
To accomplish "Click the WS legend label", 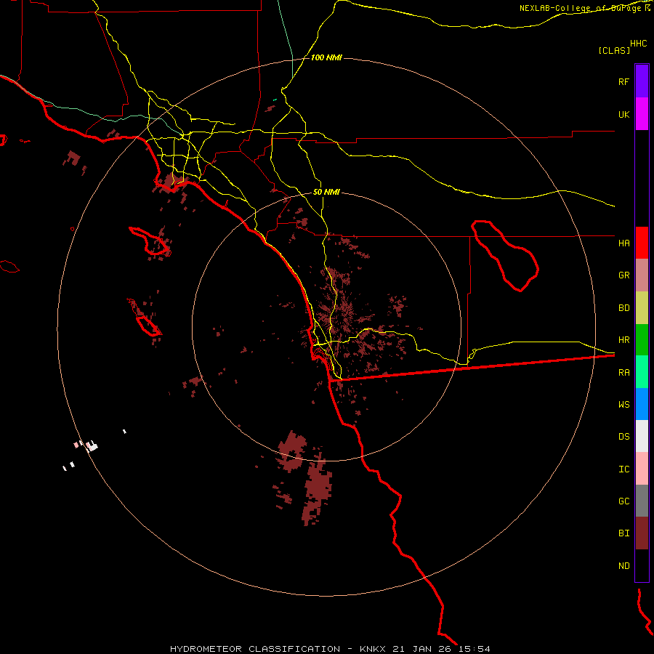I will [624, 404].
